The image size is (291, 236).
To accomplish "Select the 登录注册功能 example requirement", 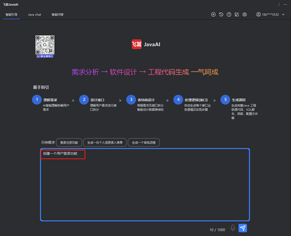I will (x=69, y=142).
